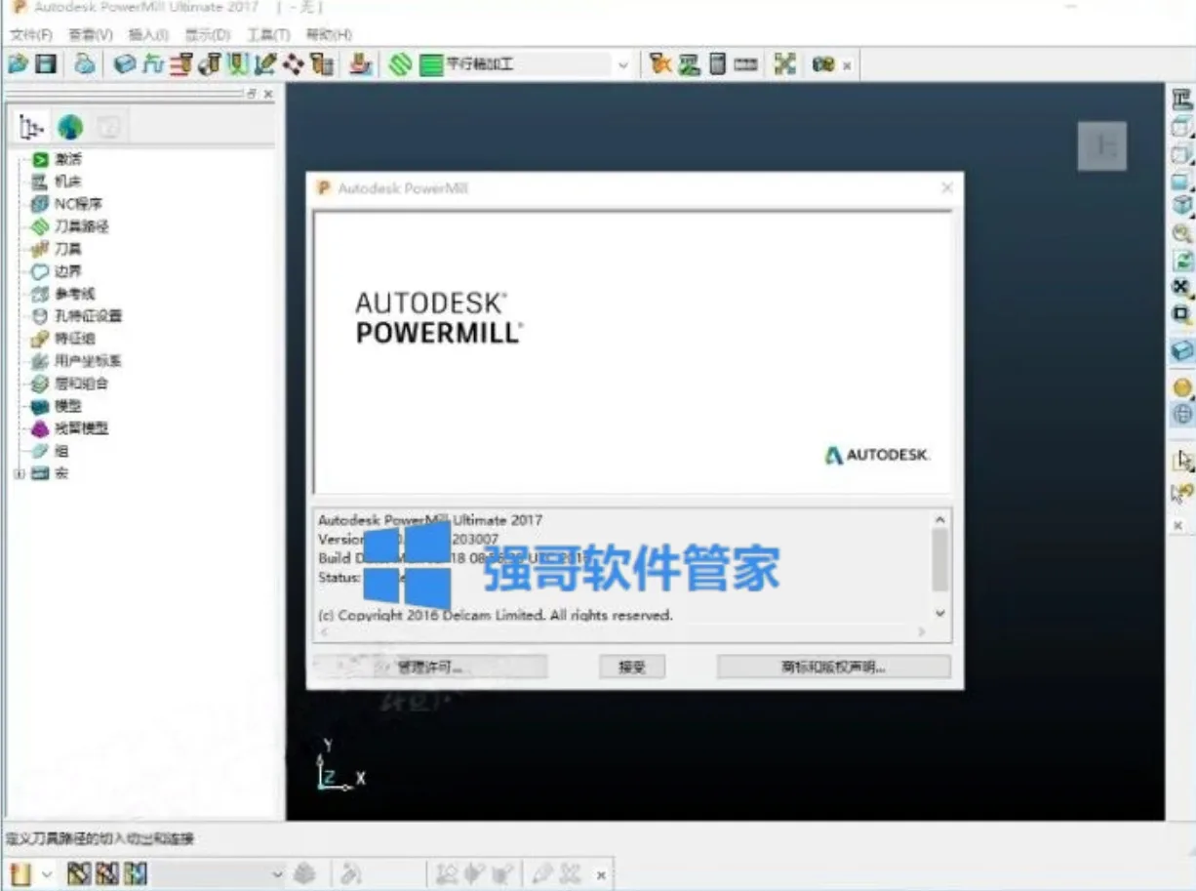Open the 文件(F) menu

[30, 34]
